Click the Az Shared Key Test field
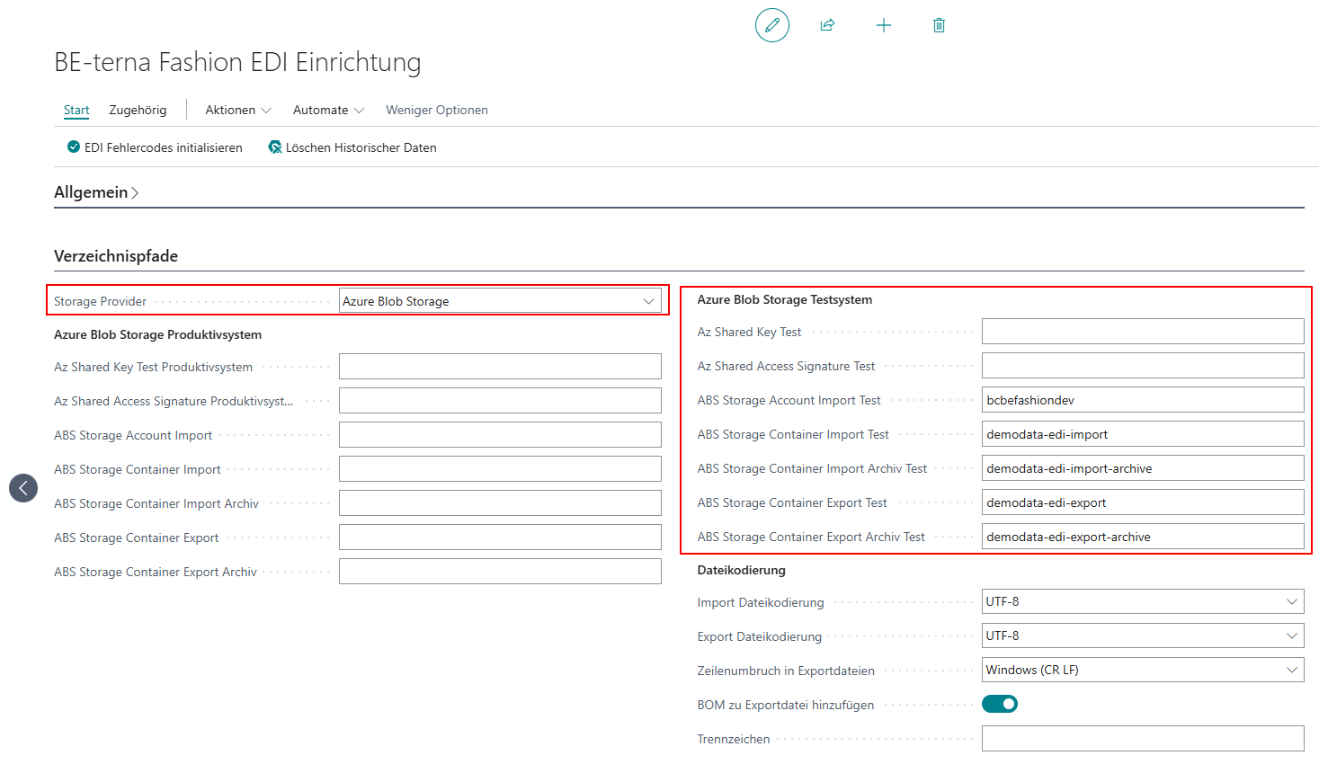 (1142, 332)
